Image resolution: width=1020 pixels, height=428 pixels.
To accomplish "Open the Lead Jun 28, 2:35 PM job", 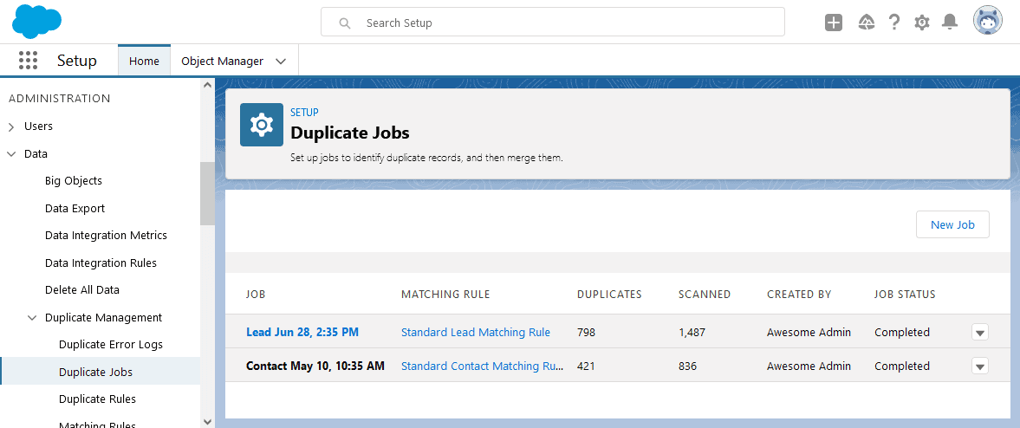I will (302, 332).
